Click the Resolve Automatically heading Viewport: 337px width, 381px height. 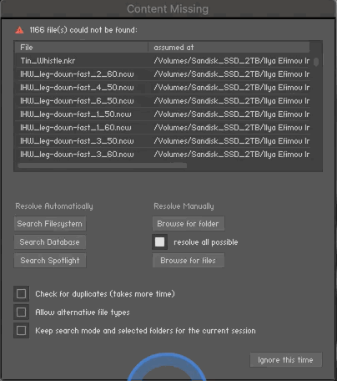pyautogui.click(x=54, y=206)
